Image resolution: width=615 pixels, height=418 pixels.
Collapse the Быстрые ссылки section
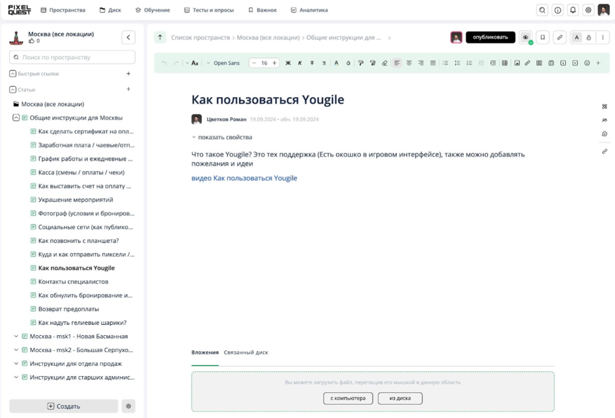pos(13,73)
